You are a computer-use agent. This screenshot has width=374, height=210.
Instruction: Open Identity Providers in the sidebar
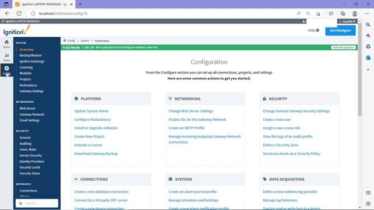tap(32, 161)
